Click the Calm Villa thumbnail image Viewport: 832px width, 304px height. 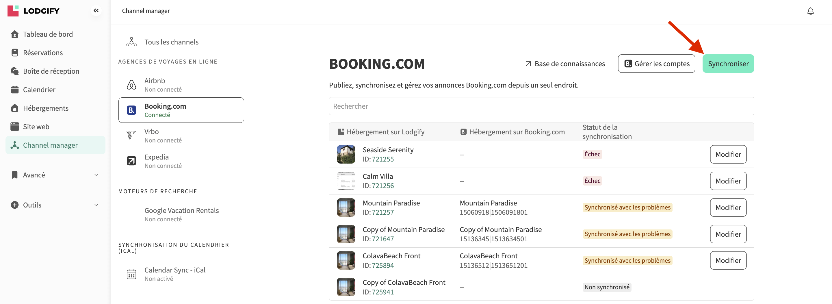click(346, 181)
